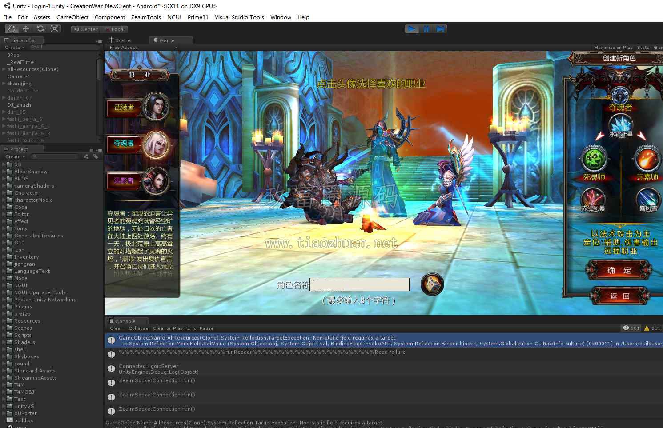Click the Project search field
The height and width of the screenshot is (428, 663).
pyautogui.click(x=55, y=157)
